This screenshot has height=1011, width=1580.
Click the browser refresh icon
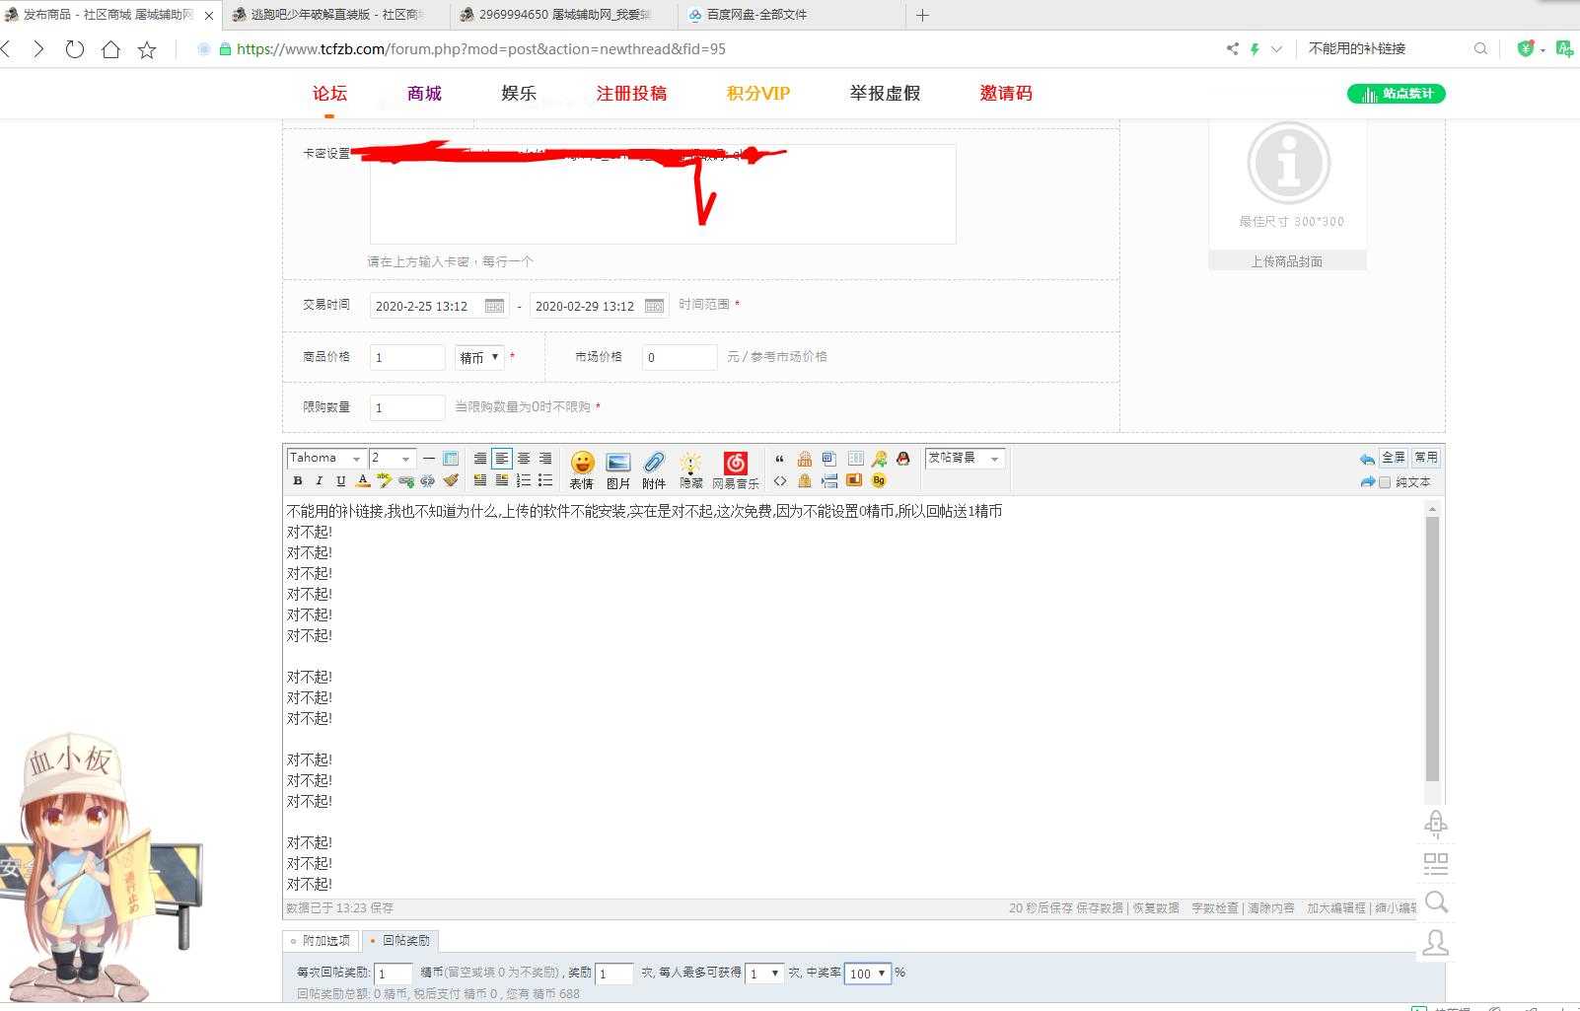[74, 49]
